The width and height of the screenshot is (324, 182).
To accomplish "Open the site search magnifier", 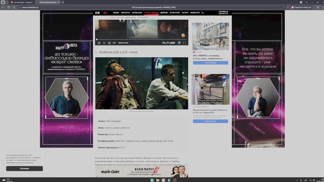I will [202, 13].
